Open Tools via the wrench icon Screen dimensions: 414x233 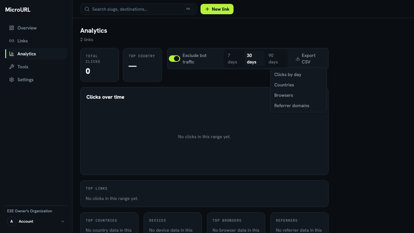pyautogui.click(x=12, y=67)
